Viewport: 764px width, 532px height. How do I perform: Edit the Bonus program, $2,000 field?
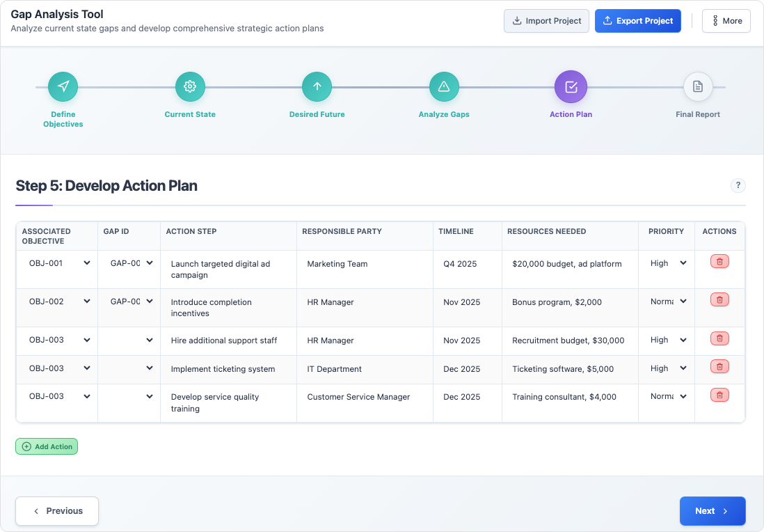(570, 302)
